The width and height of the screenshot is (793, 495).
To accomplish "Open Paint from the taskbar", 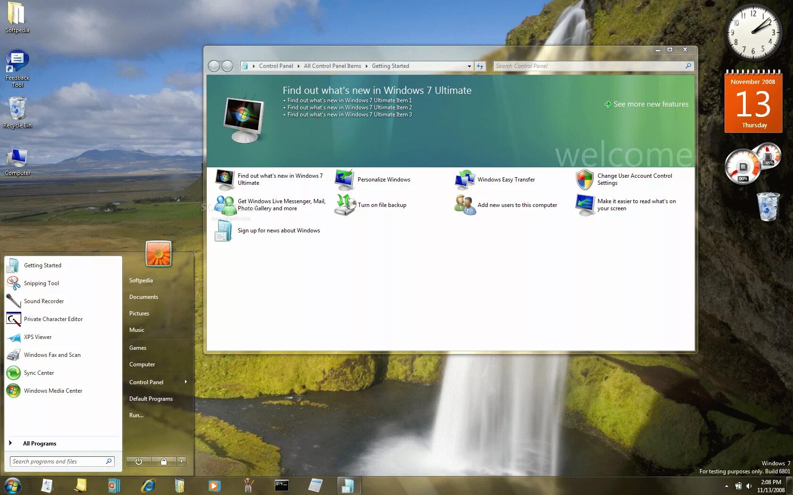I will 248,486.
